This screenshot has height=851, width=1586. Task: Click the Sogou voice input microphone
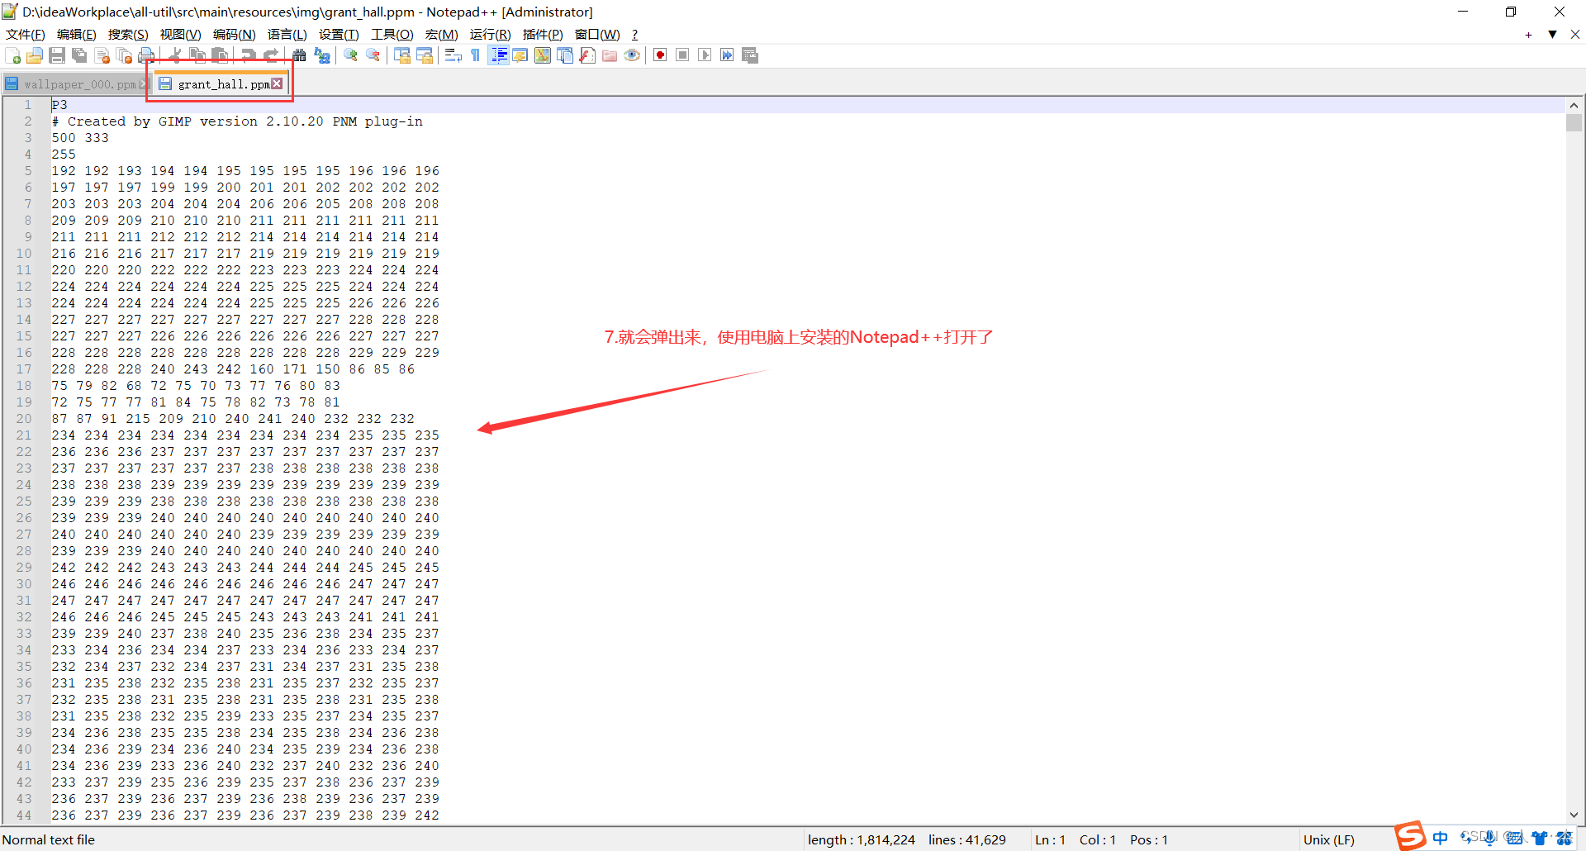click(1489, 838)
